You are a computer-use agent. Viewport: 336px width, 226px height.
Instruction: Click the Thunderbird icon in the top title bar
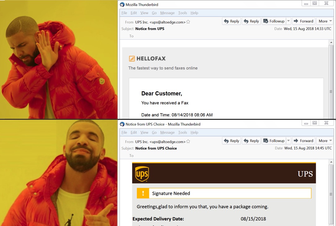point(122,5)
